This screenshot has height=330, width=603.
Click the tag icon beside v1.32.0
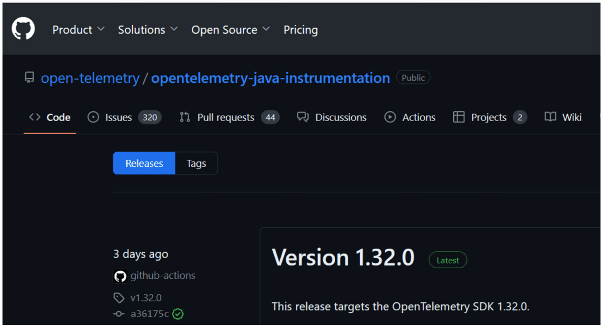[x=119, y=298]
